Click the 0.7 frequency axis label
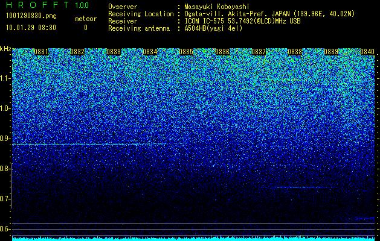This screenshot has height=241, width=380. click(x=5, y=199)
